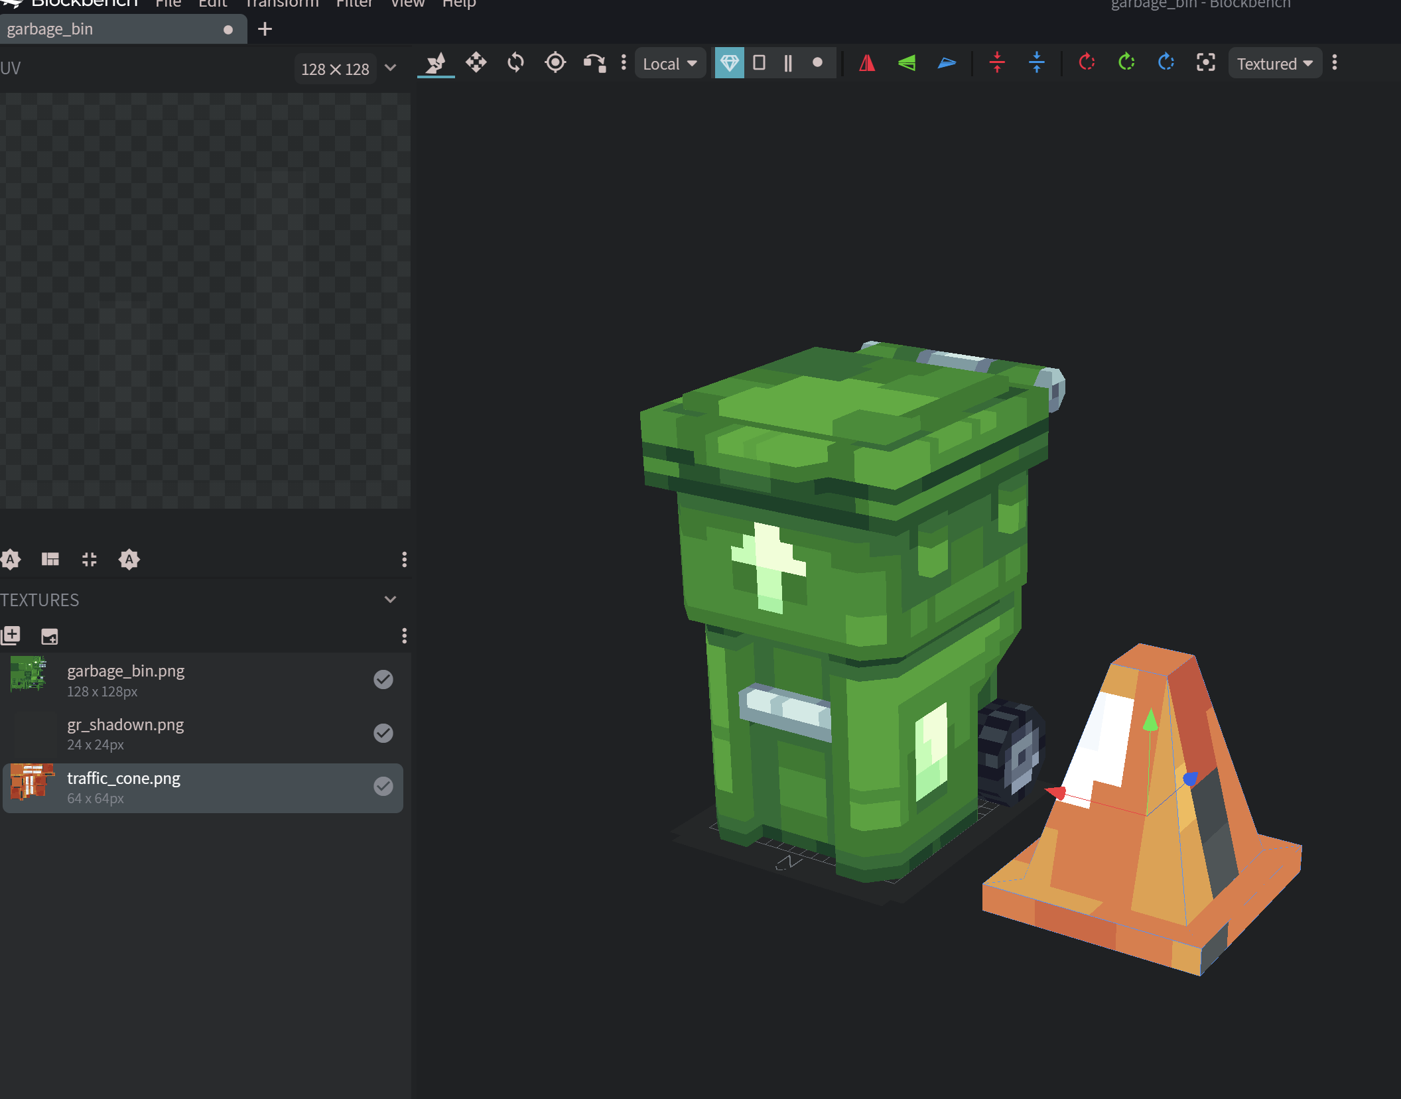Viewport: 1401px width, 1099px height.
Task: Toggle visibility of garbage_bin.png texture
Action: [x=383, y=679]
